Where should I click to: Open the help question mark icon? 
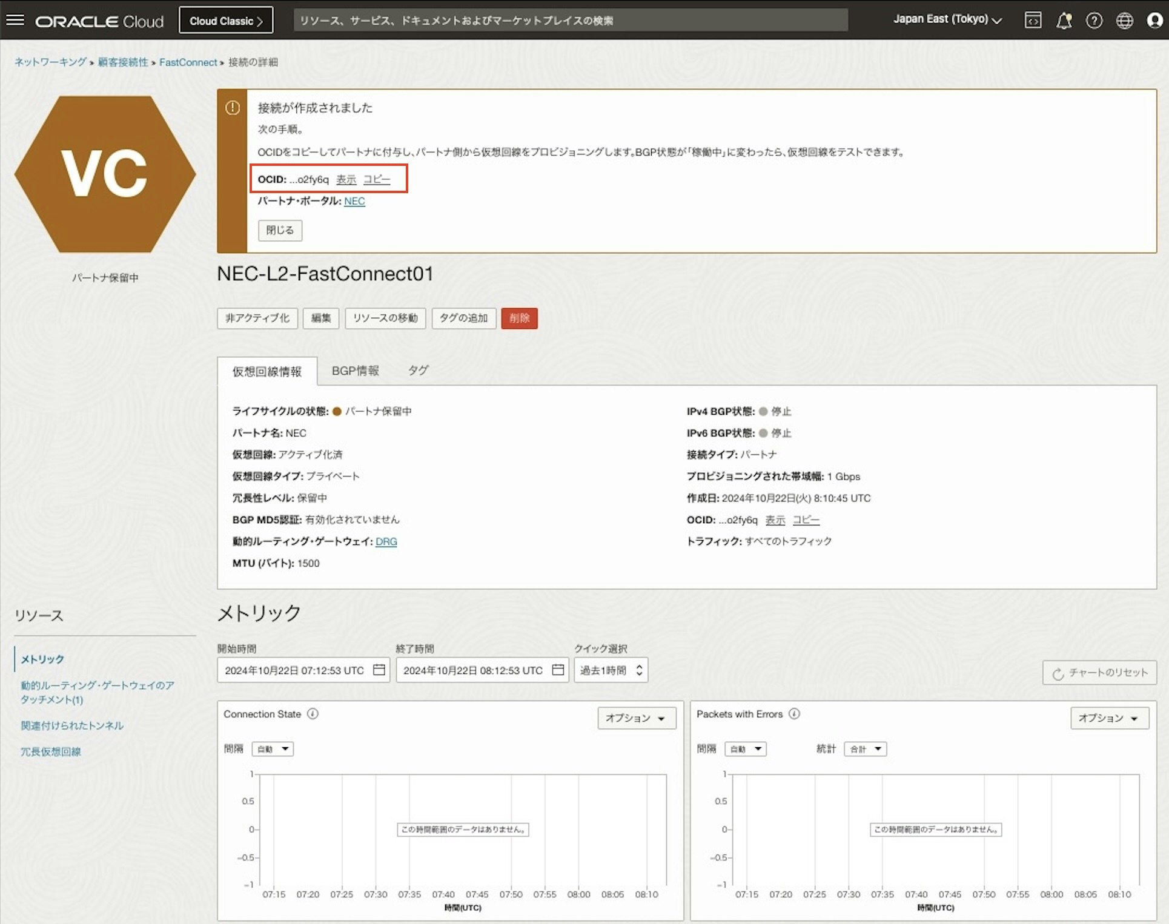1094,21
